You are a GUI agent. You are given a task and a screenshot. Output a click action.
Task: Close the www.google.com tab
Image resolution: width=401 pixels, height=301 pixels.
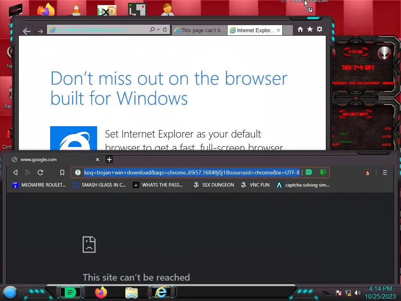pyautogui.click(x=98, y=160)
